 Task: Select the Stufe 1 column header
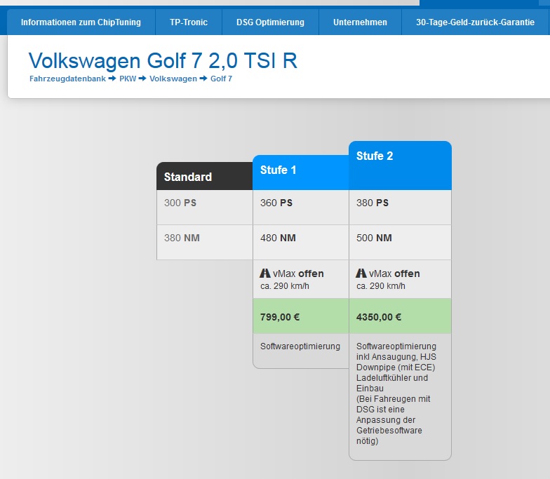coord(300,170)
